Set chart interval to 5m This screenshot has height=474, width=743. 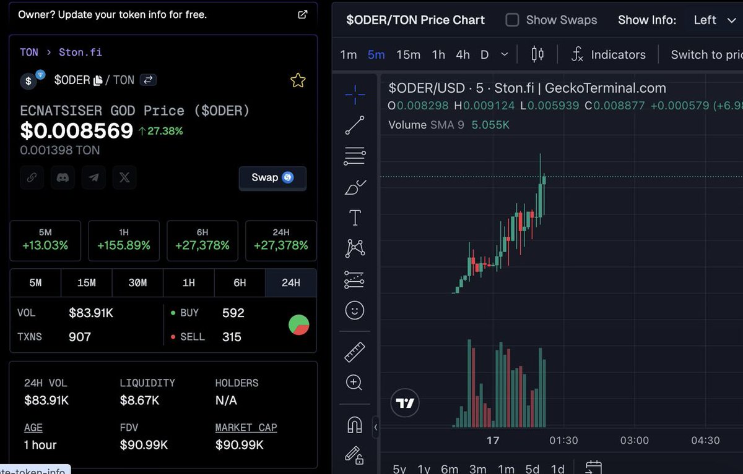[x=376, y=54]
